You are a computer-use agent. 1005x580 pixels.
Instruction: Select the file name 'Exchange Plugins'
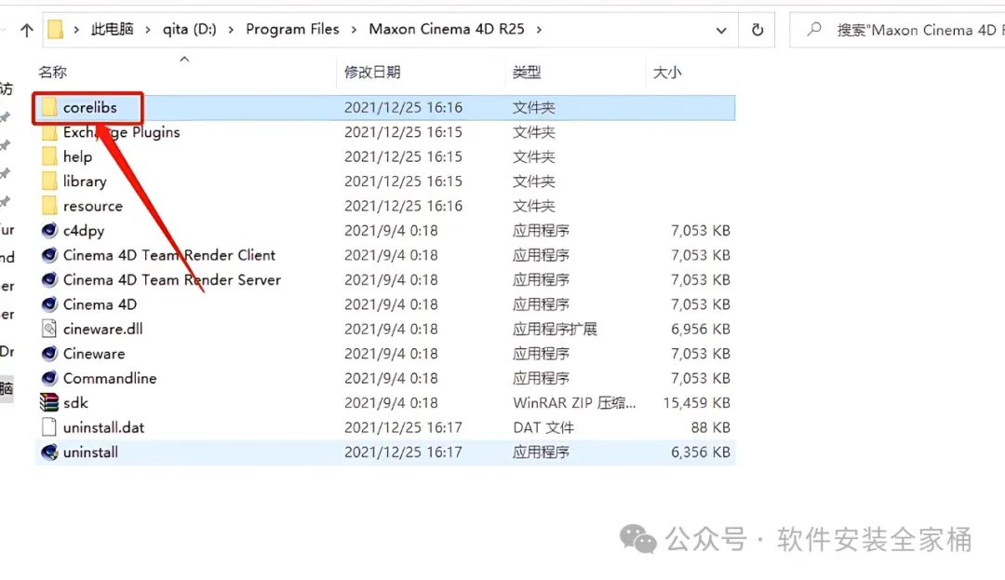[121, 132]
